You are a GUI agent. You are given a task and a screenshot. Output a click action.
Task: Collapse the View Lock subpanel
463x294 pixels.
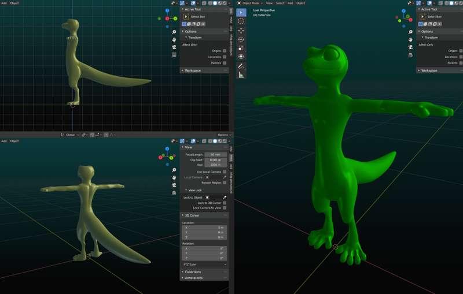[204, 190]
